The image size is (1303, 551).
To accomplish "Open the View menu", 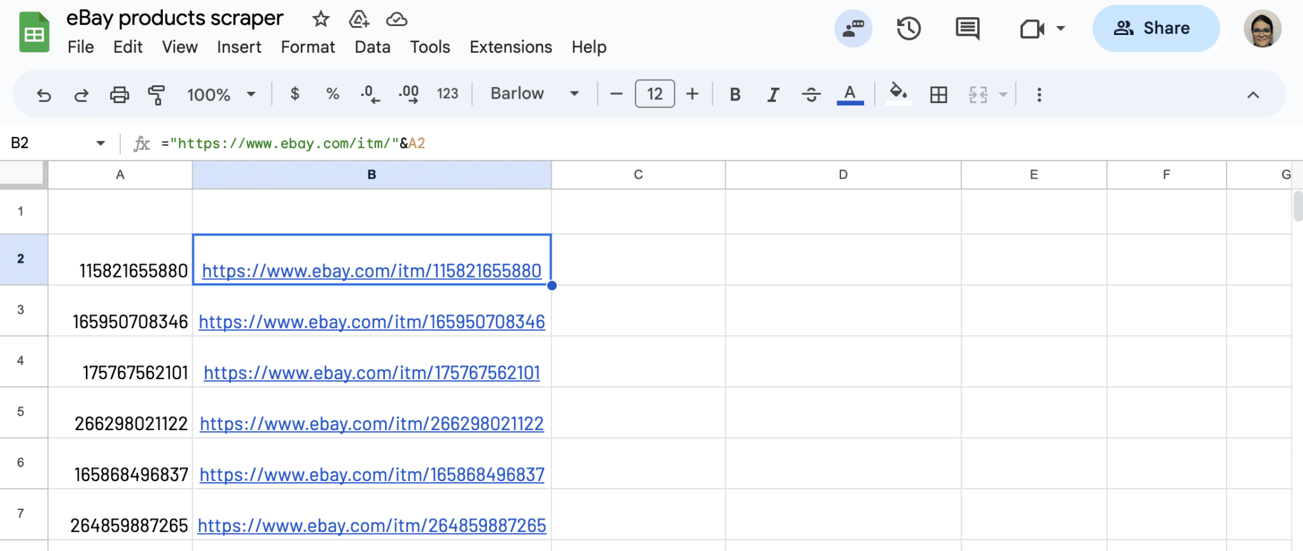I will (x=180, y=47).
